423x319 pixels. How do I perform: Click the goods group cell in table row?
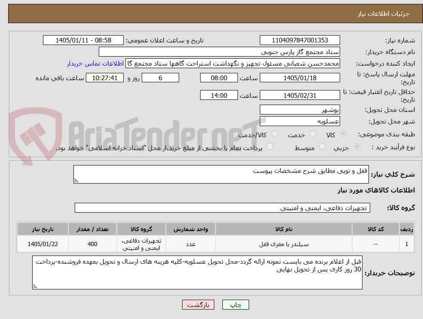(141, 244)
